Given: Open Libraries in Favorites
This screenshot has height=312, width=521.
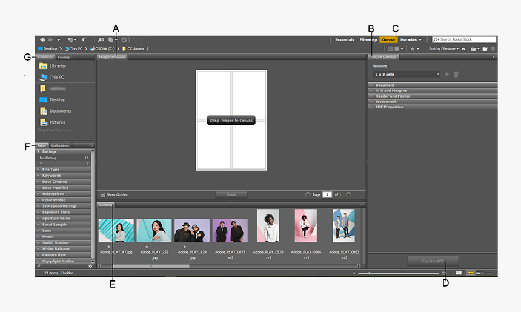Looking at the screenshot, I should pos(53,66).
